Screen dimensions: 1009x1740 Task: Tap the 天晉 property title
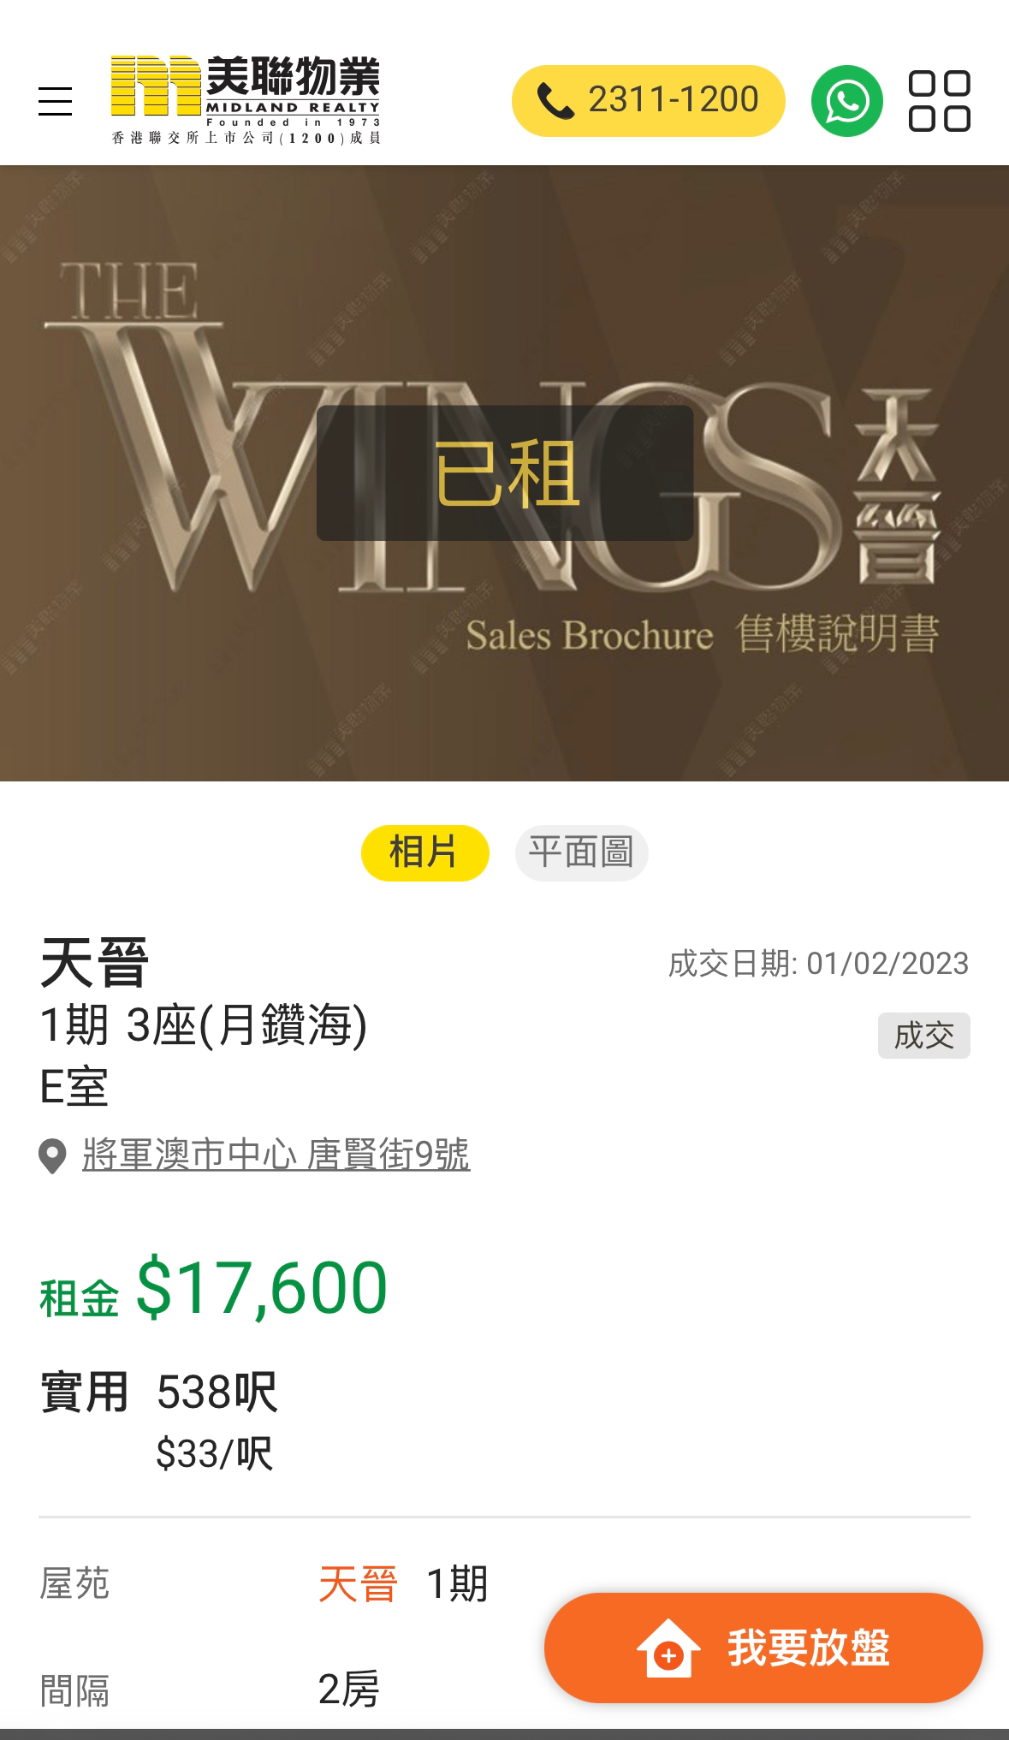click(95, 963)
